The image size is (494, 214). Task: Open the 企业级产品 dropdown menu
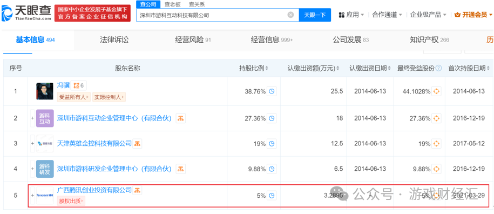[428, 15]
